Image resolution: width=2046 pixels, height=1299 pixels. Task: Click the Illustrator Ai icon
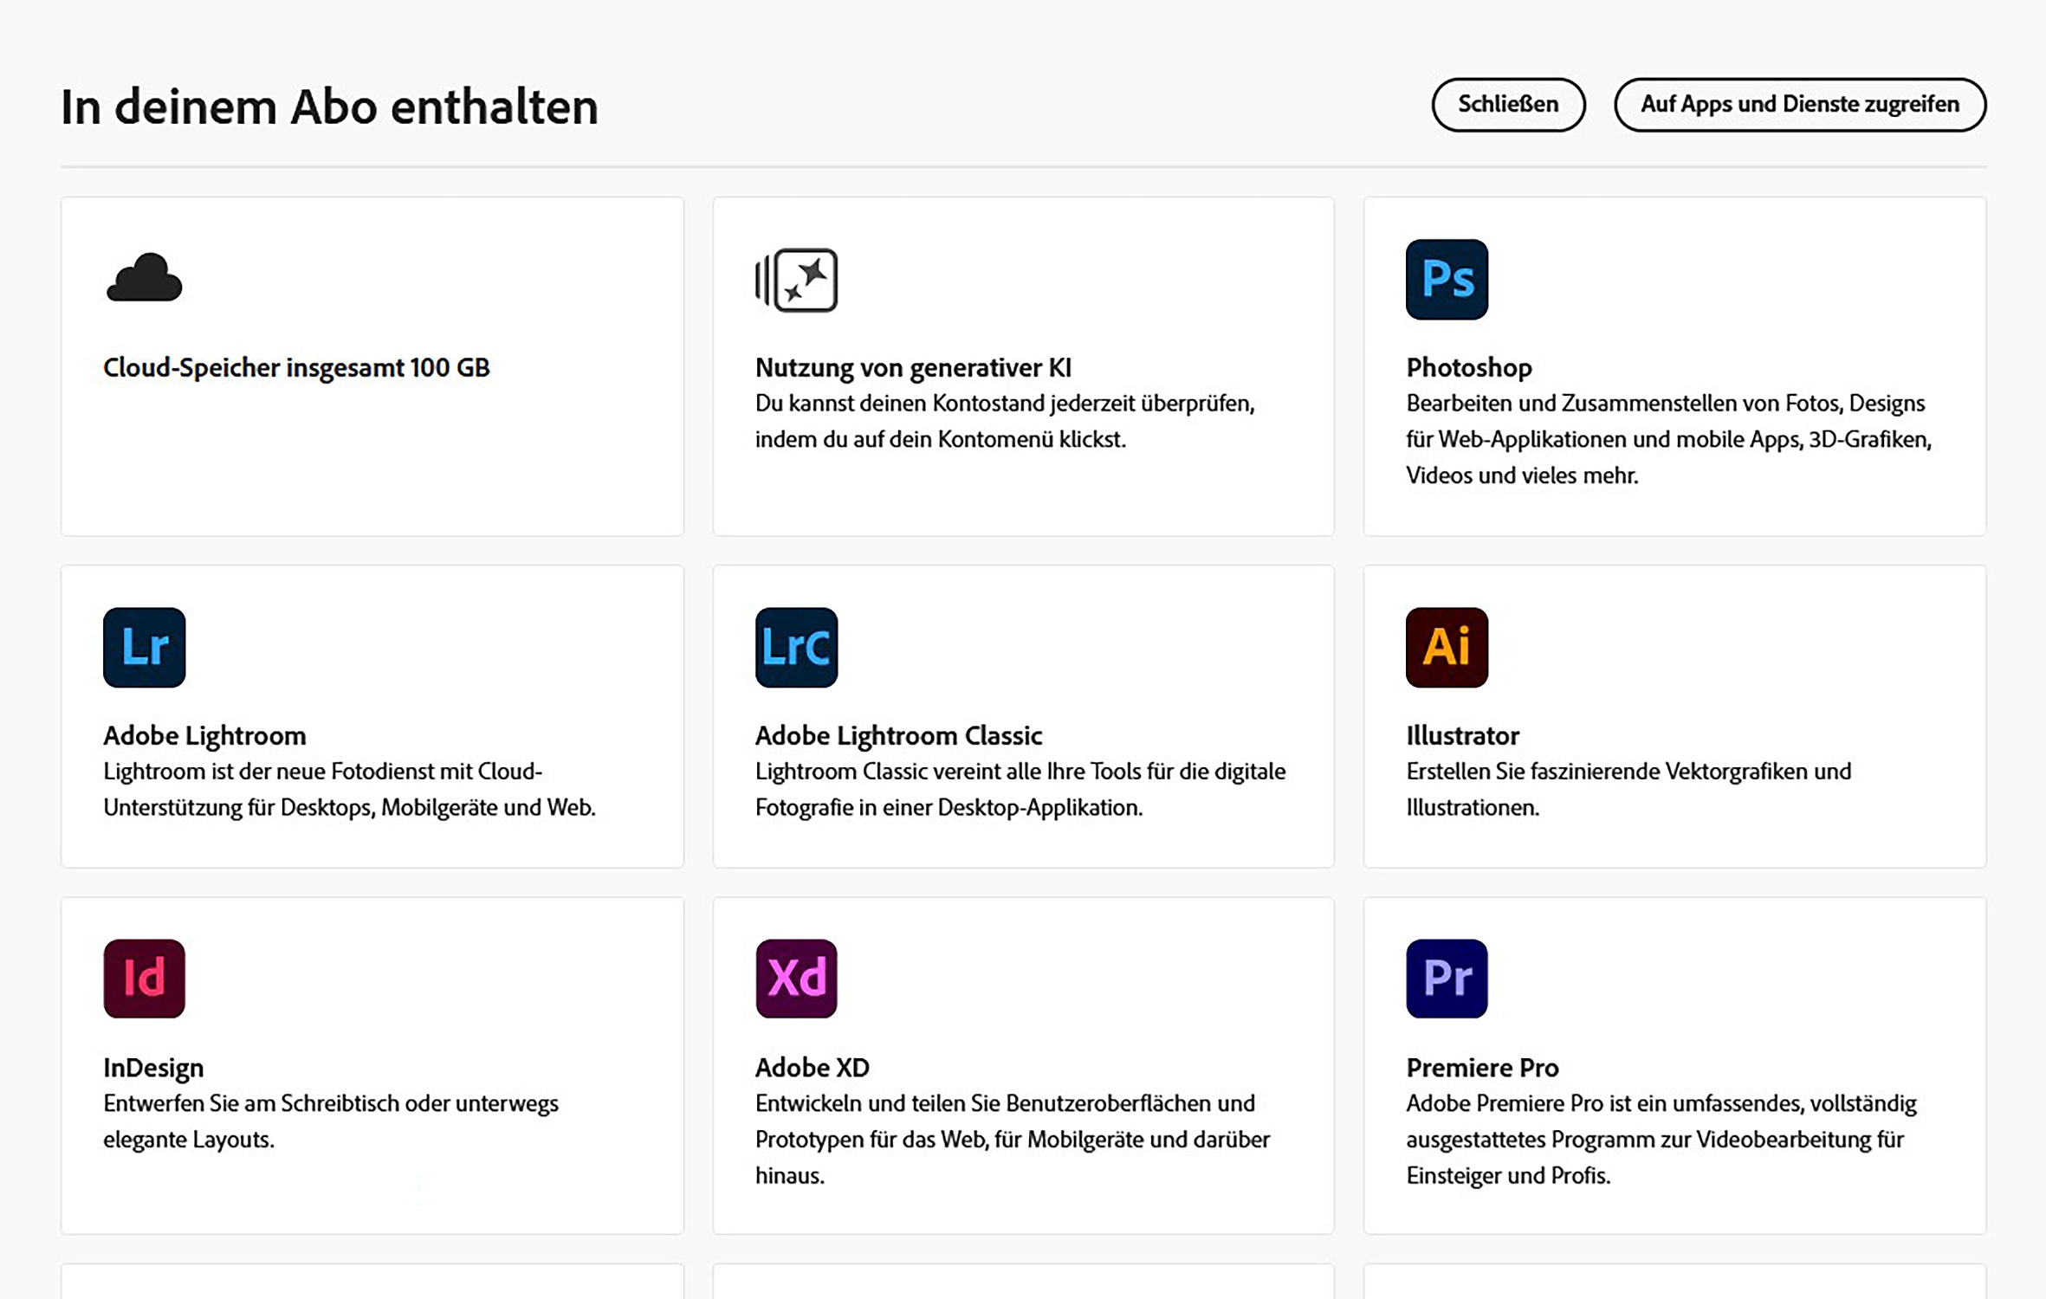(1446, 647)
